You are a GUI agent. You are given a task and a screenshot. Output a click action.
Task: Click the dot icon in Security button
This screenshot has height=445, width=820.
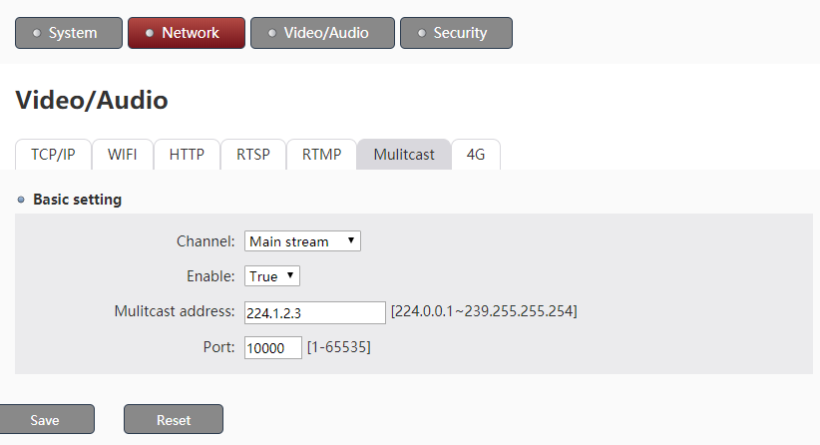point(422,33)
